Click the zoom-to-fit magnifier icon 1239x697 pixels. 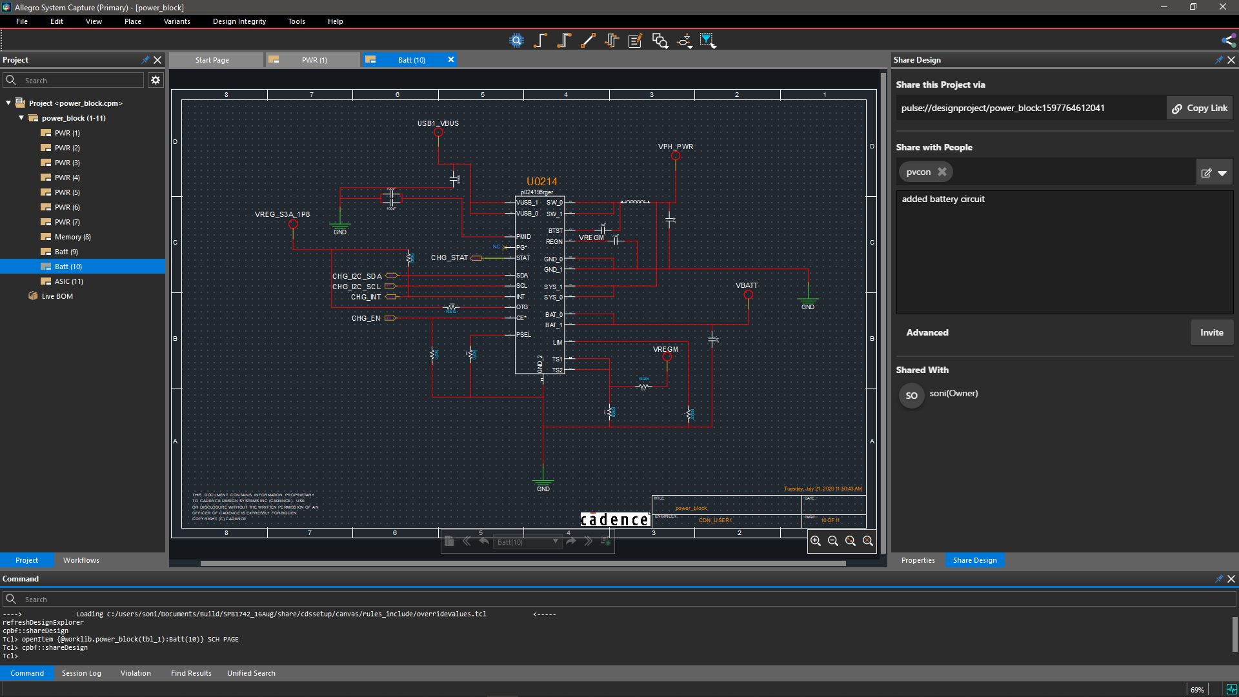click(850, 541)
